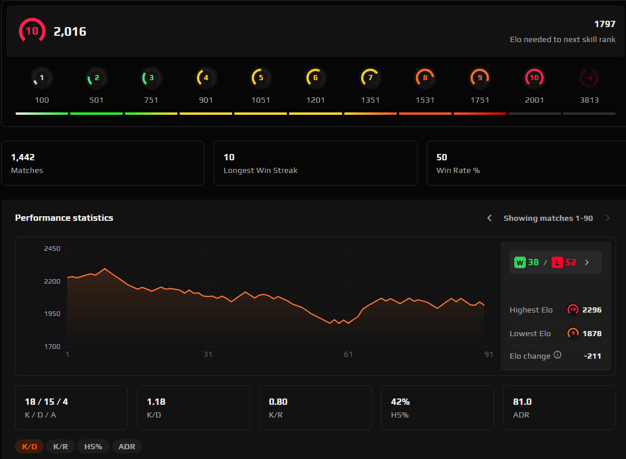Select the skill level 3 icon

151,78
